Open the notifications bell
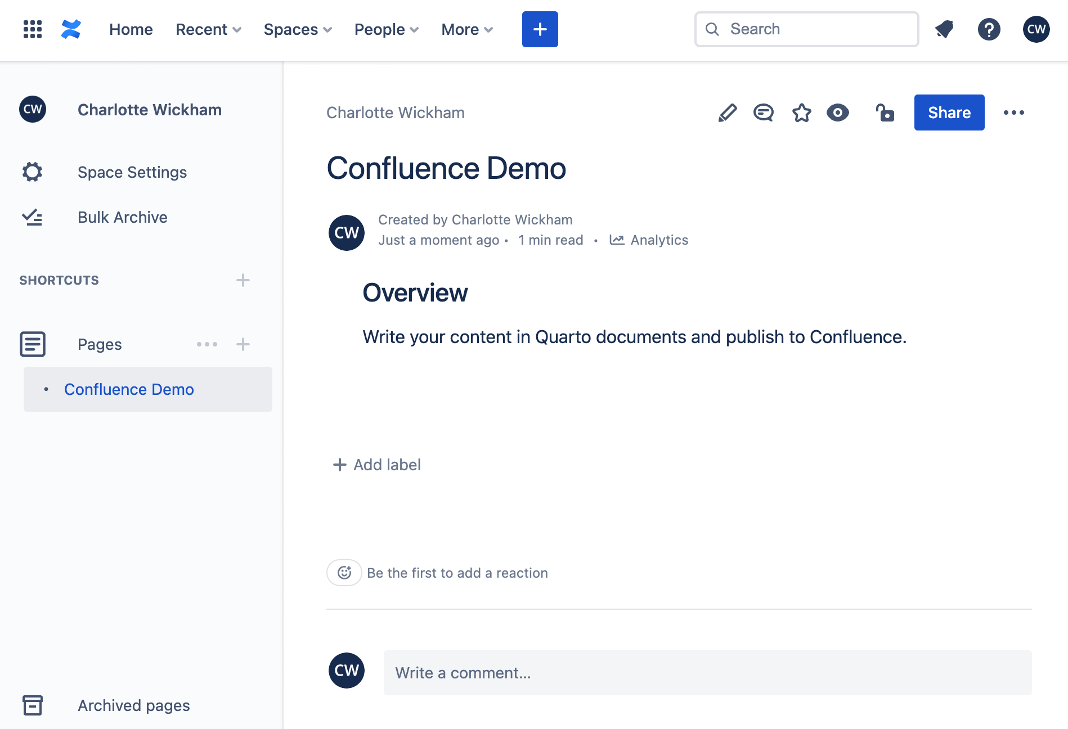The image size is (1068, 729). [x=944, y=29]
